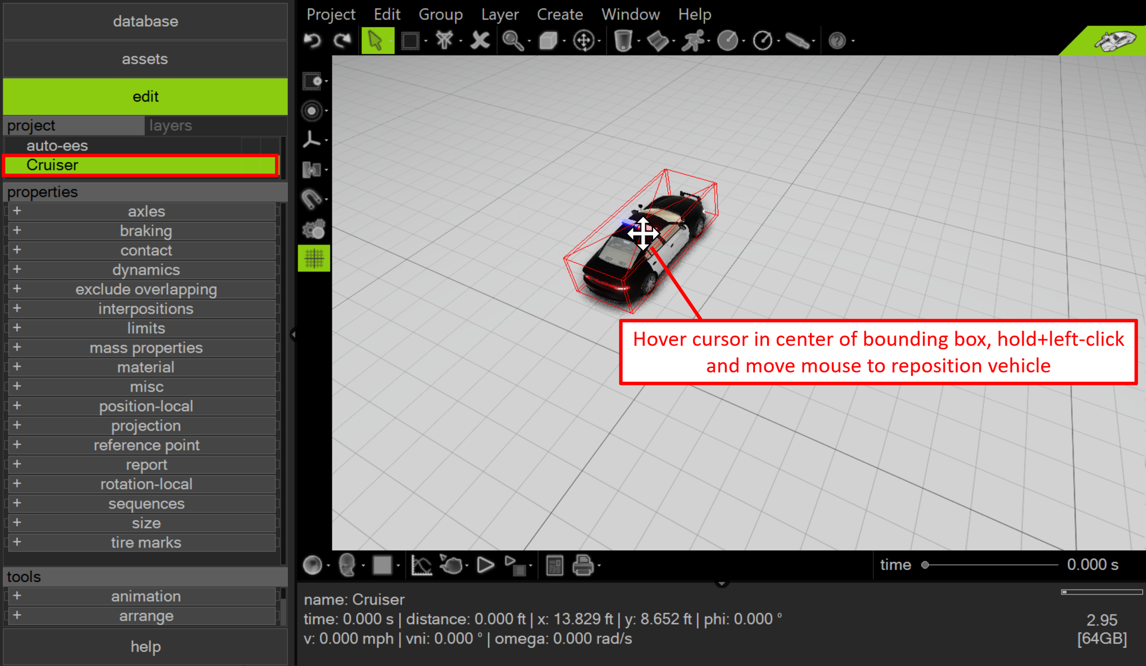Click the report notepad icon
Image resolution: width=1146 pixels, height=666 pixels.
tap(554, 565)
